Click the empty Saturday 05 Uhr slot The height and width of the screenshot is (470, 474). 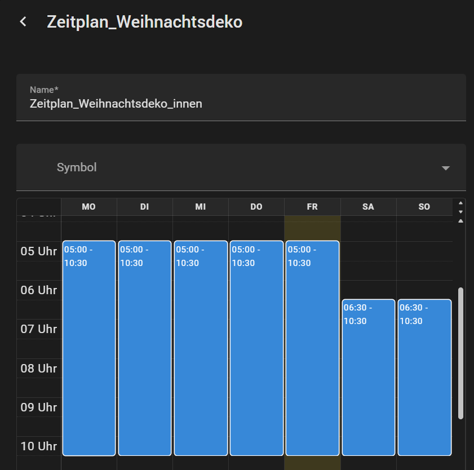click(x=368, y=260)
